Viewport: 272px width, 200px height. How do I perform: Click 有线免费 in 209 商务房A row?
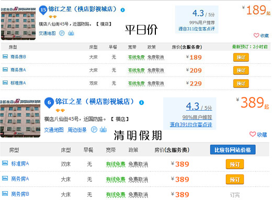(x=137, y=70)
